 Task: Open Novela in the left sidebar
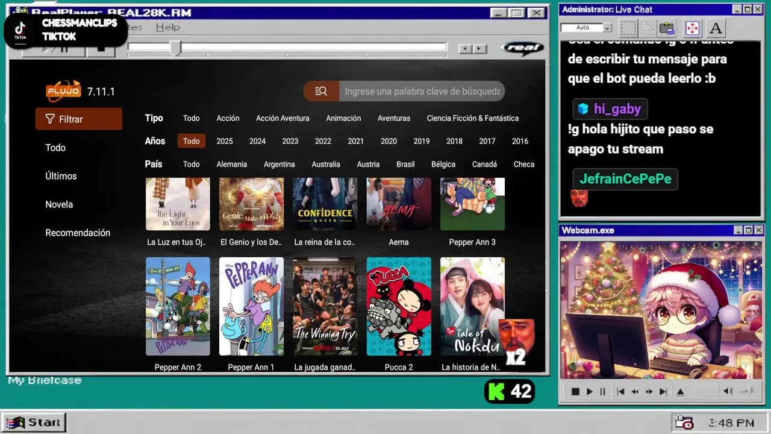tap(59, 204)
